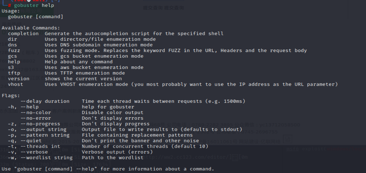Select the '--wordlist string' flag

point(46,158)
